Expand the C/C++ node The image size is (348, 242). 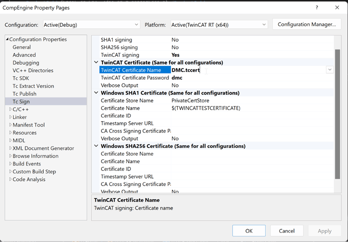click(x=10, y=109)
